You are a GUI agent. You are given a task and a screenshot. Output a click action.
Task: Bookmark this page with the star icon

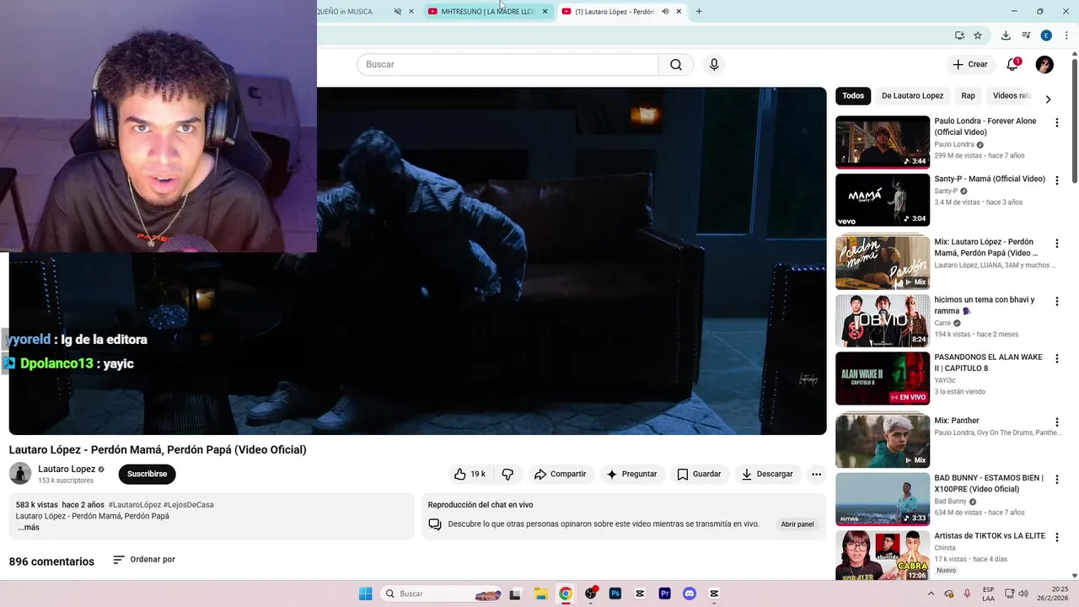[978, 35]
